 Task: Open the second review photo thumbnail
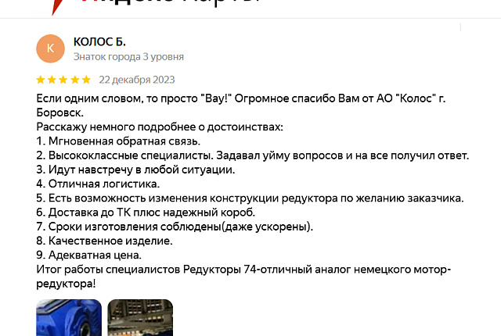pos(140,317)
